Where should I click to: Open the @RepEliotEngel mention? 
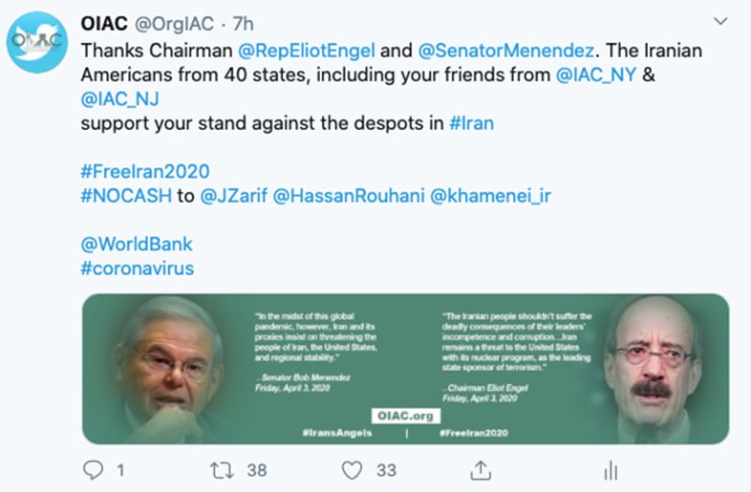(x=307, y=51)
